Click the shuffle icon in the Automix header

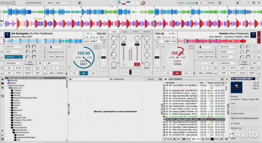222,79
